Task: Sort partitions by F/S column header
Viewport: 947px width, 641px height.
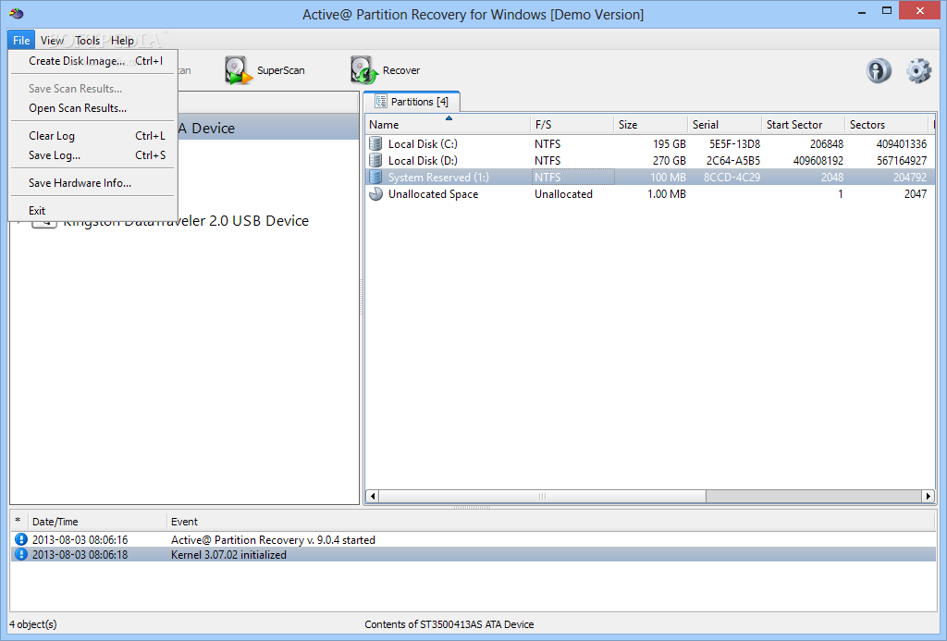Action: [572, 125]
